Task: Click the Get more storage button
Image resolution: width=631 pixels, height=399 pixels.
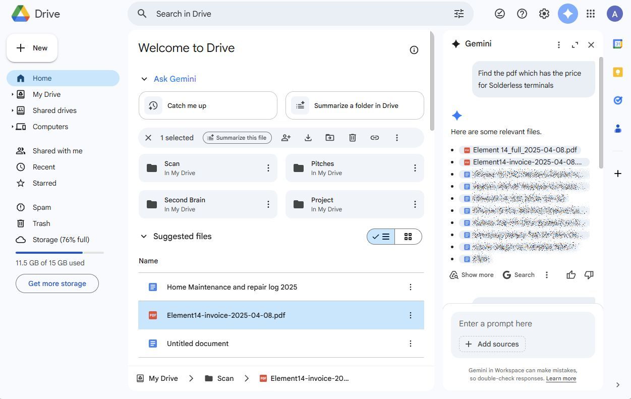Action: pyautogui.click(x=57, y=283)
